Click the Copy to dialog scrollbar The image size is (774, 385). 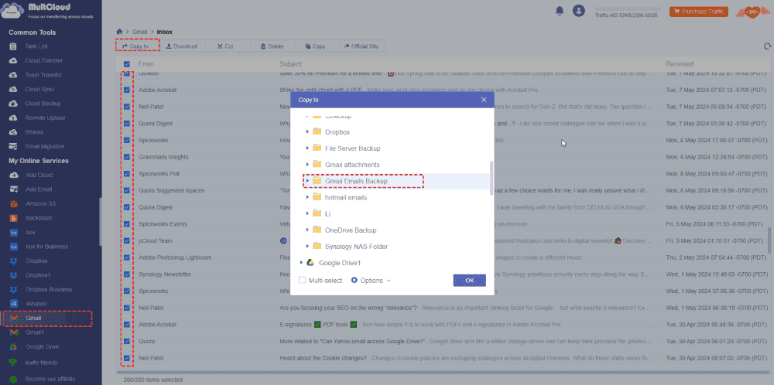point(491,178)
